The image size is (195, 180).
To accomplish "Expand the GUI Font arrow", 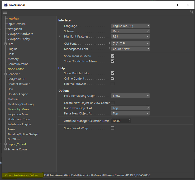I will (x=110, y=43).
